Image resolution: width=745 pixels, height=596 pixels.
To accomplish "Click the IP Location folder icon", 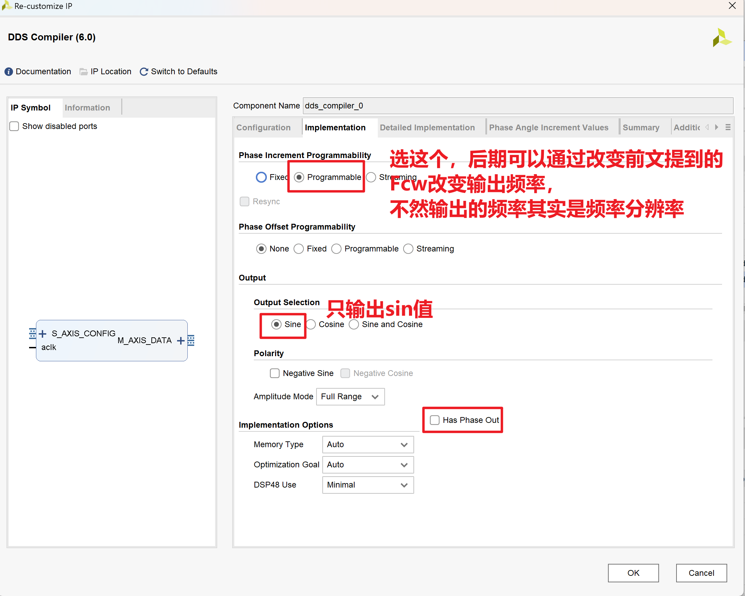I will [83, 72].
